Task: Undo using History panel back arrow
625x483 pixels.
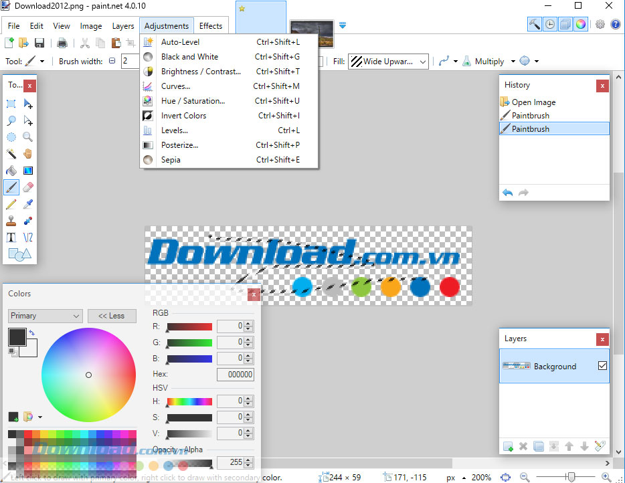Action: pyautogui.click(x=507, y=193)
